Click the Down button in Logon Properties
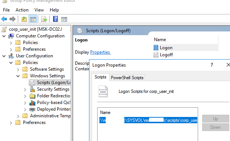The image size is (230, 141). 215,127
